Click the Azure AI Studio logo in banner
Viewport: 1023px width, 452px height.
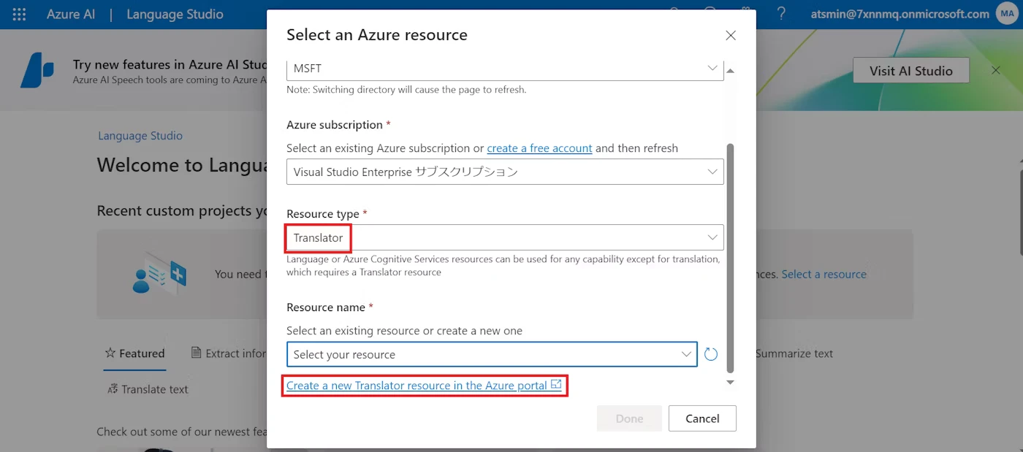point(37,71)
